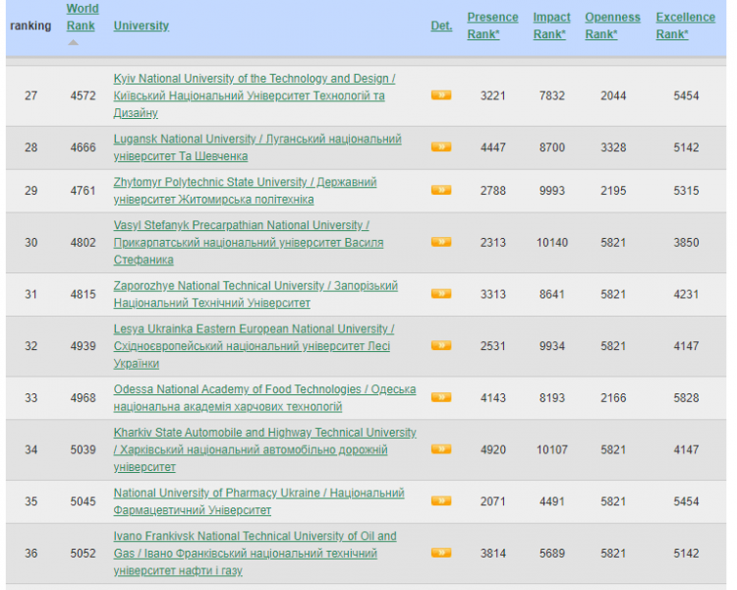Screen dimensions: 737x590
Task: Open details icon for National University of Pharmacy
Action: (x=440, y=501)
